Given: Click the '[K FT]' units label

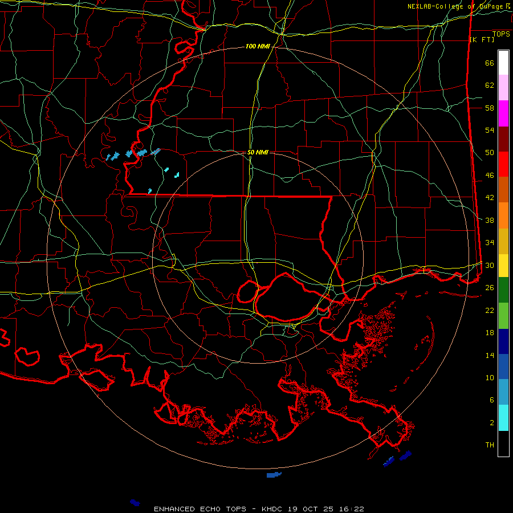Looking at the screenshot, I should click(x=482, y=40).
